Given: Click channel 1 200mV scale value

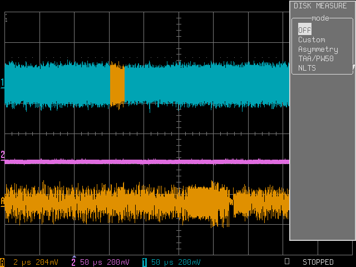Looking at the screenshot, I should tap(189, 262).
